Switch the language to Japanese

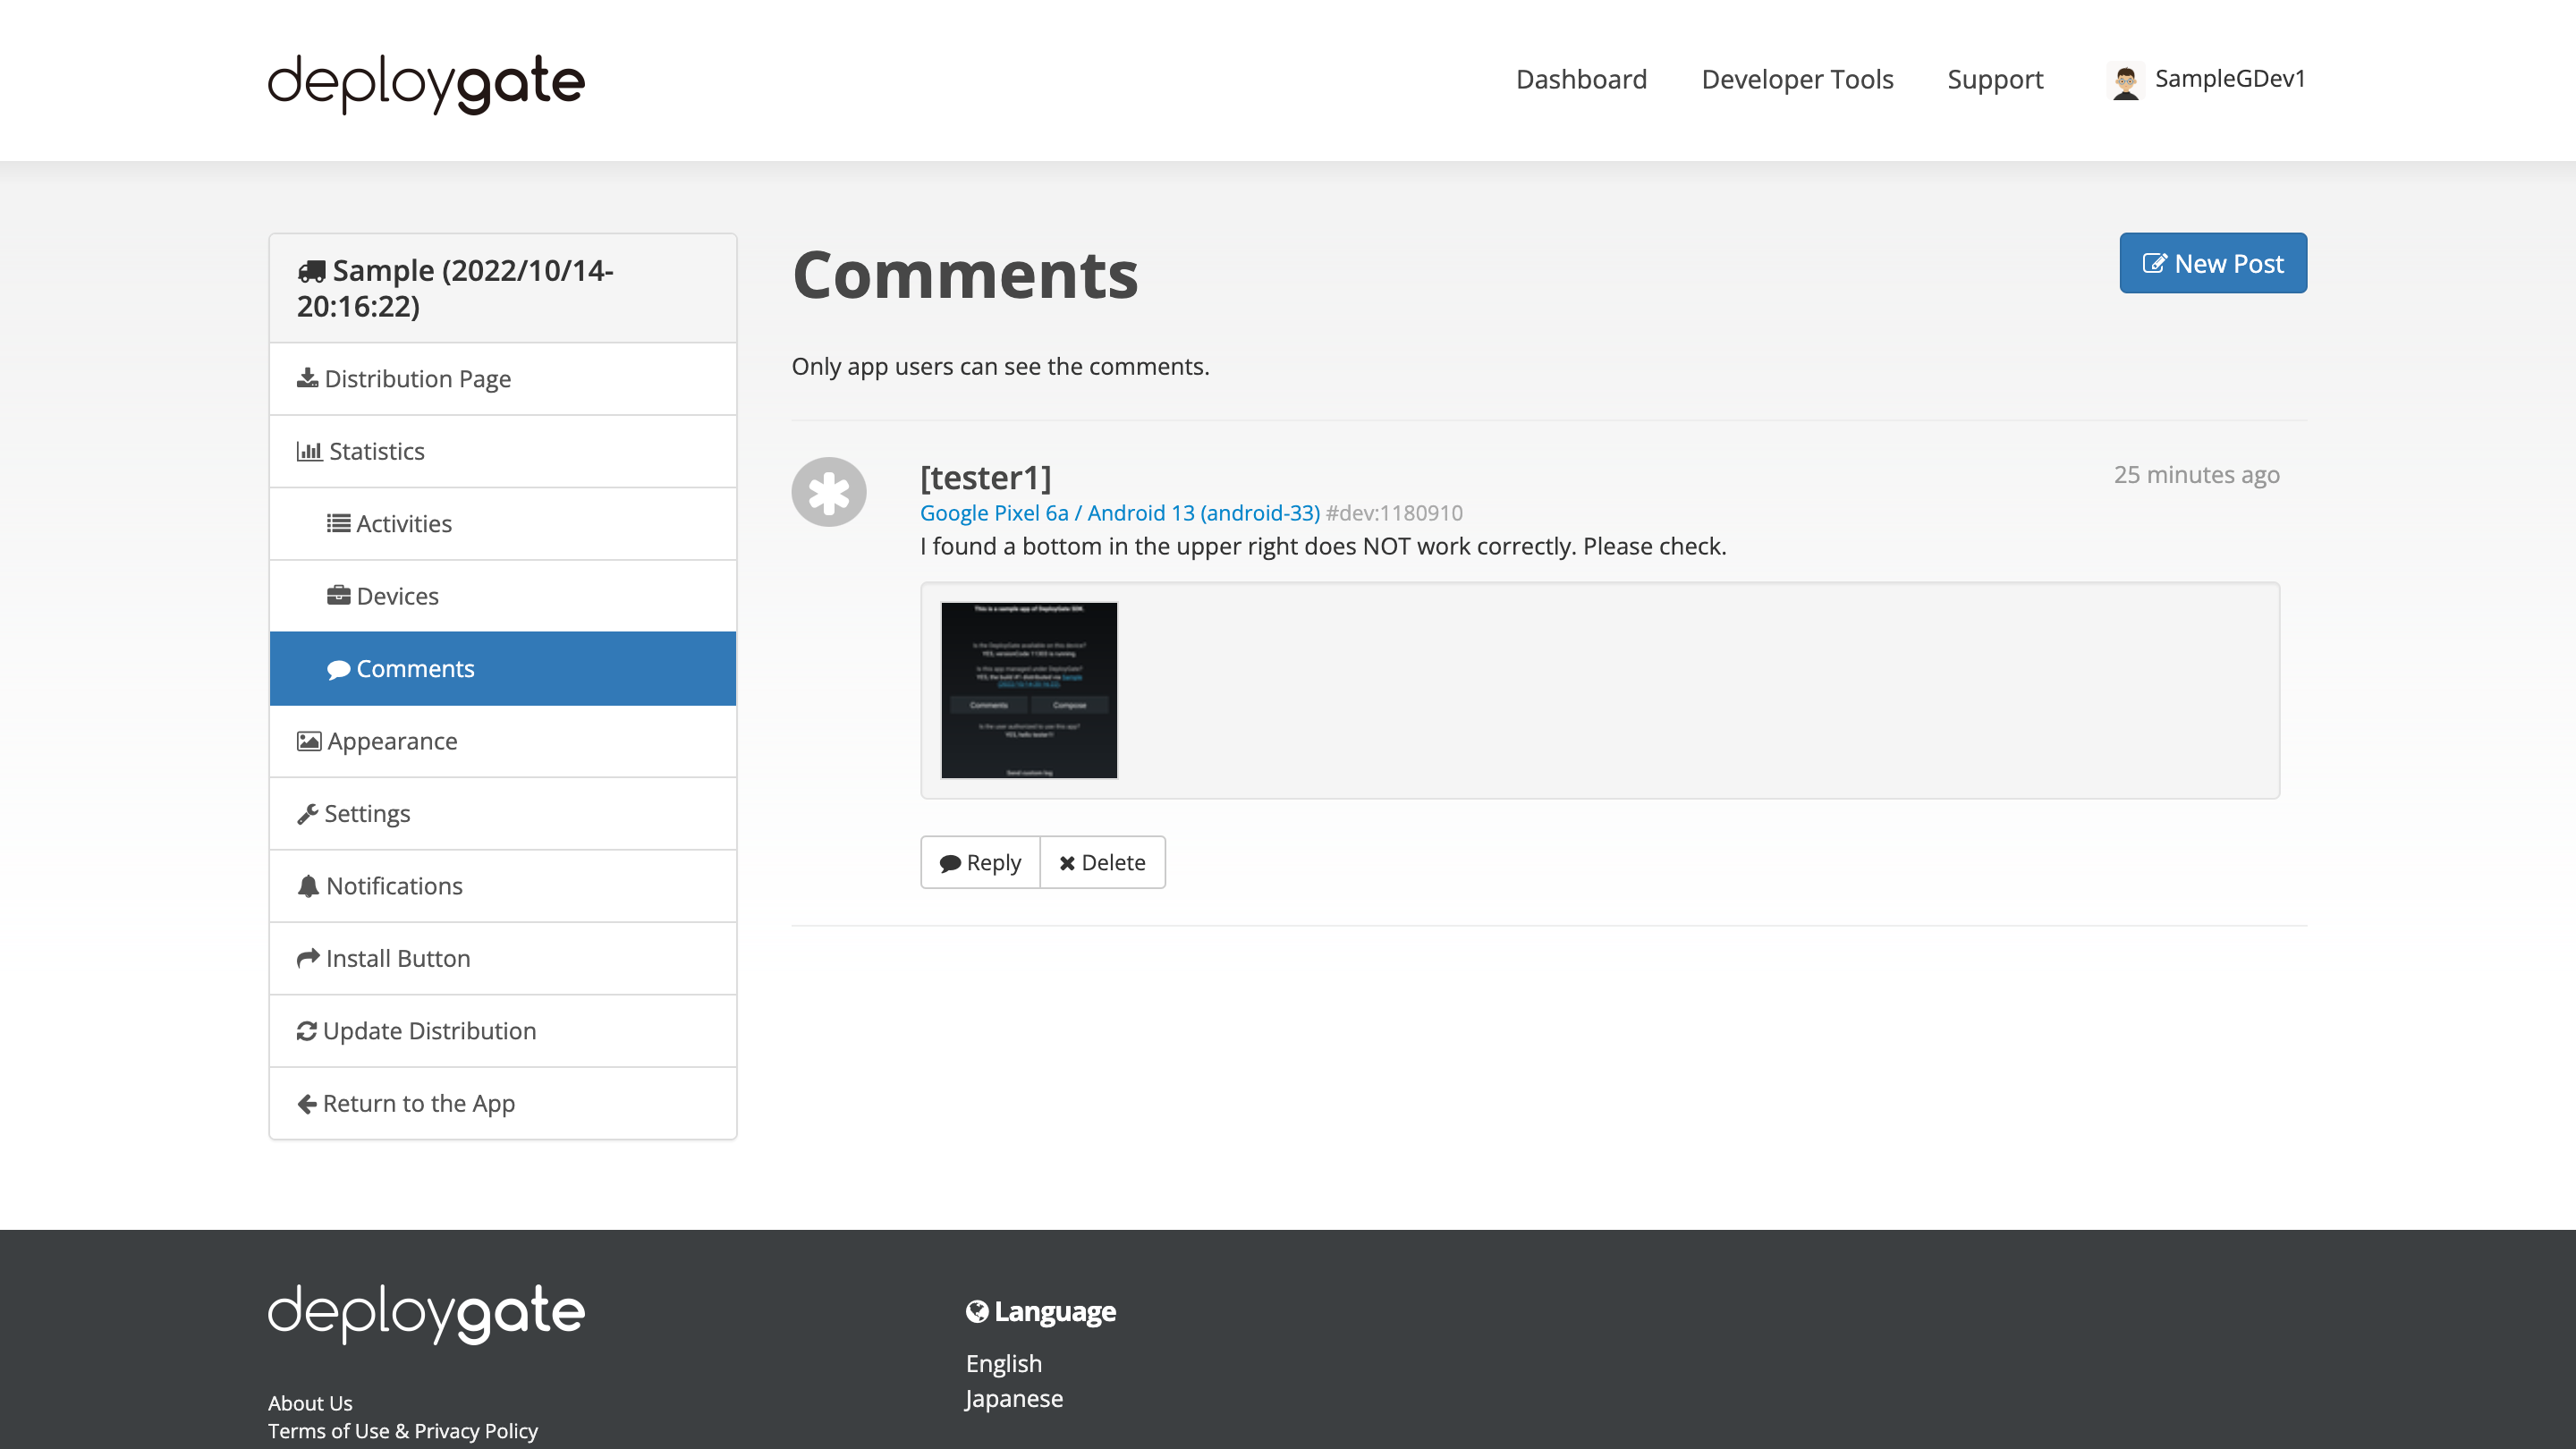1013,1398
